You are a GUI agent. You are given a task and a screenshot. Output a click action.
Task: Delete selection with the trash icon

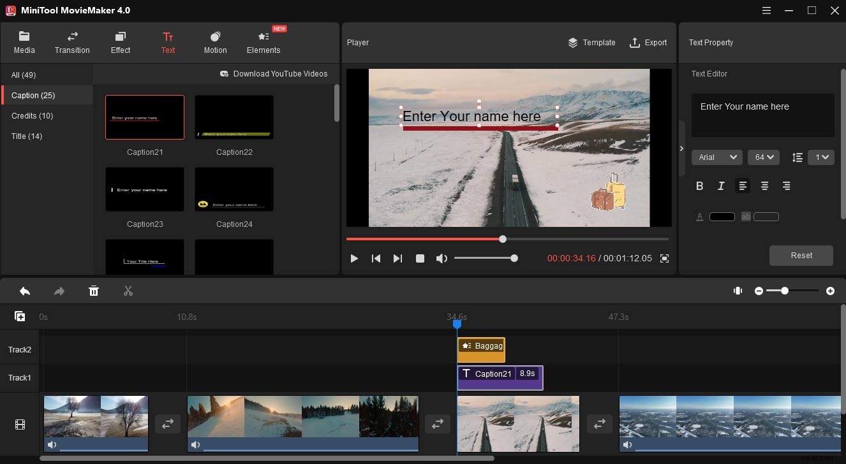click(94, 291)
